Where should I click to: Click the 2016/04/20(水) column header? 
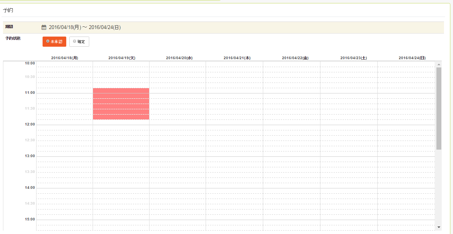(x=179, y=58)
